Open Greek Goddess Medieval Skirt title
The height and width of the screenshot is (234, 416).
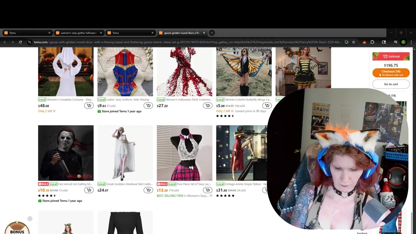(x=130, y=184)
